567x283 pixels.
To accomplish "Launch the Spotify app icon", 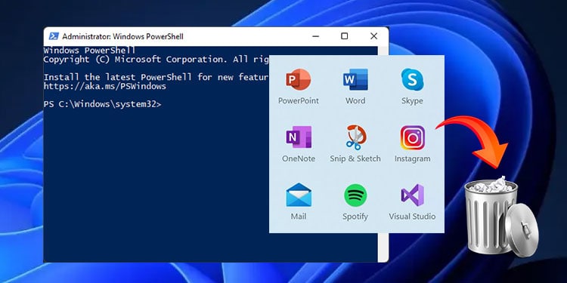I will point(355,195).
